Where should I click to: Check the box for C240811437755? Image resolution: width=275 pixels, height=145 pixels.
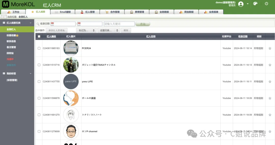39,82
